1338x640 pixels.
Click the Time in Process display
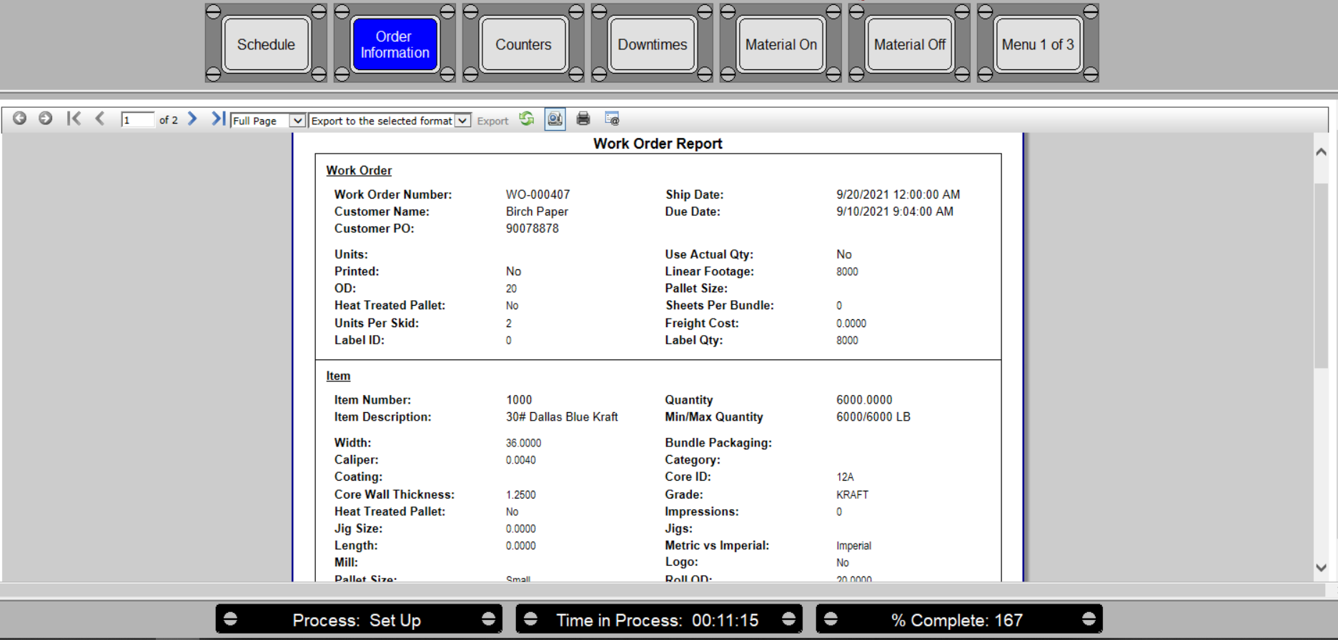[658, 619]
